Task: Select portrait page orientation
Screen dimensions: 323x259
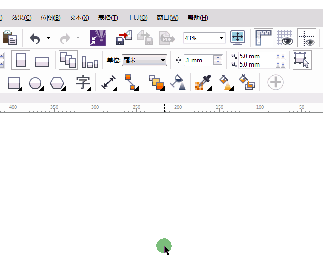Action: tap(21, 60)
